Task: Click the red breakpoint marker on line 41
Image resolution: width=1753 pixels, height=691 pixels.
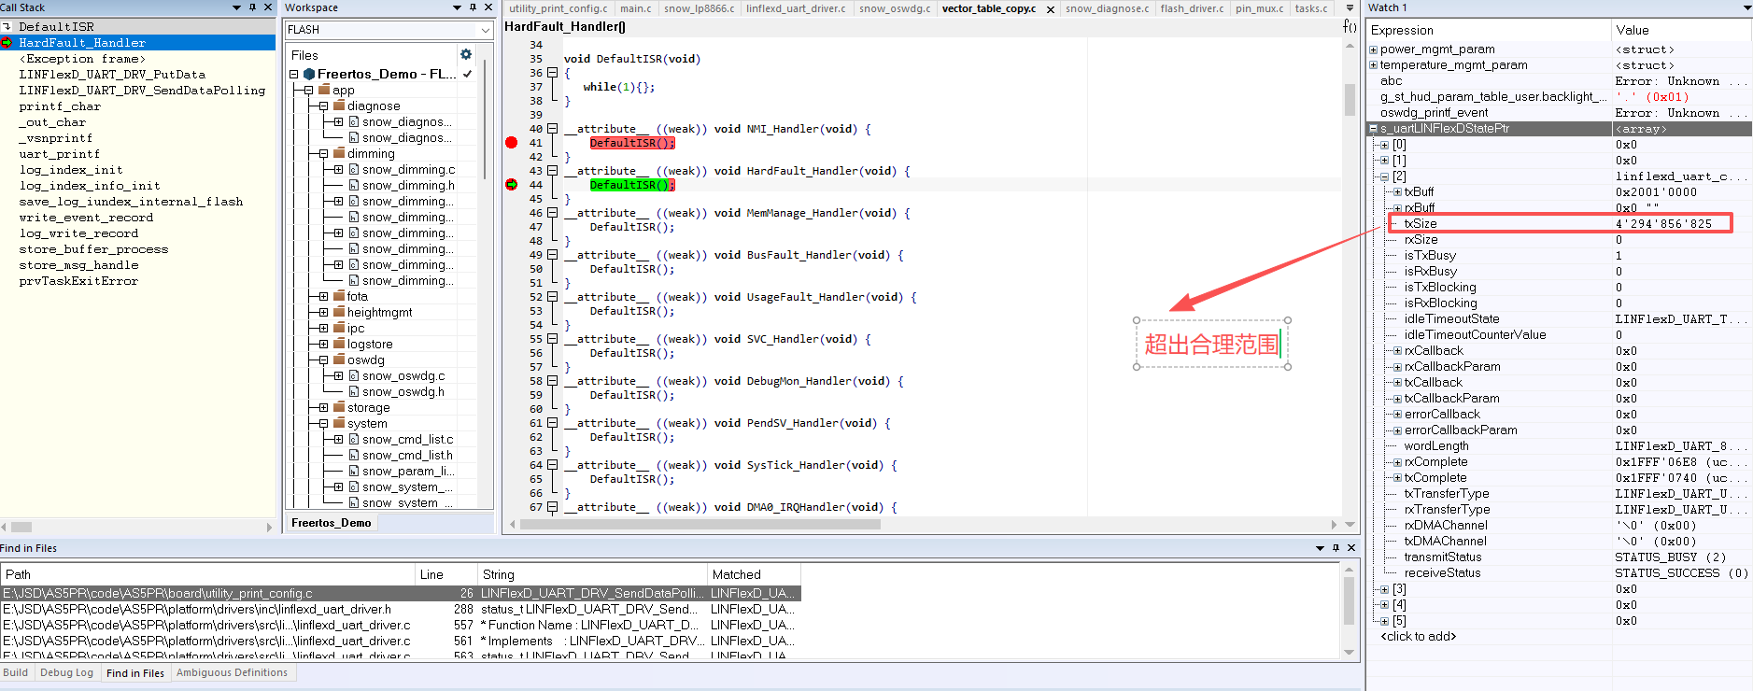Action: click(511, 143)
